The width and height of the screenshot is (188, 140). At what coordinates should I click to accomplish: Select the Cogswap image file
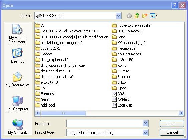[x=122, y=105]
